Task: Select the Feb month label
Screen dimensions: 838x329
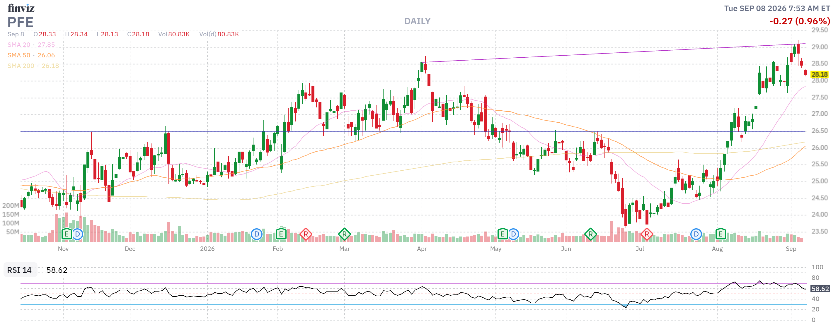Action: click(x=277, y=249)
